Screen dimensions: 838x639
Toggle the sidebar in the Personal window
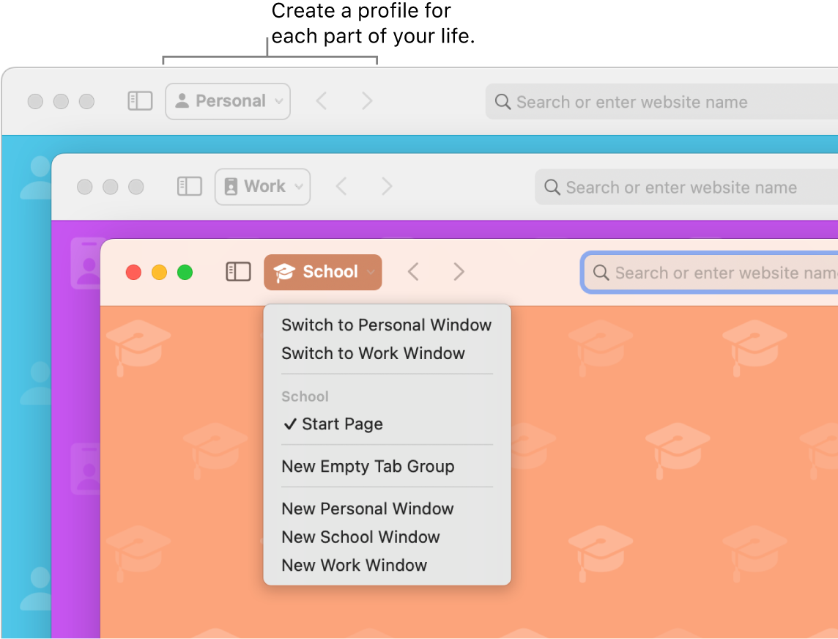(x=139, y=100)
